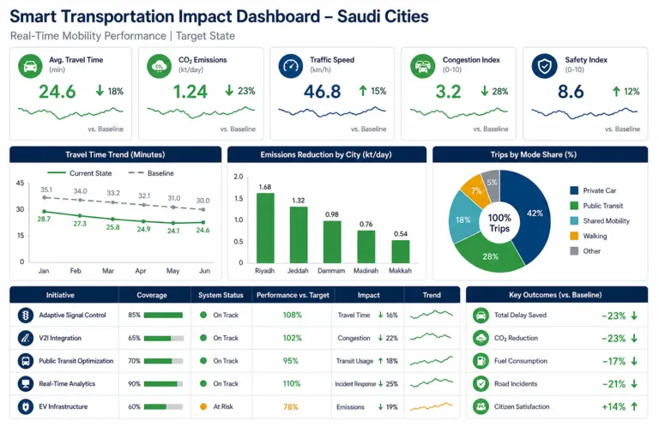Click the Travel Time Trend panel header
The image size is (659, 439).
coord(115,154)
